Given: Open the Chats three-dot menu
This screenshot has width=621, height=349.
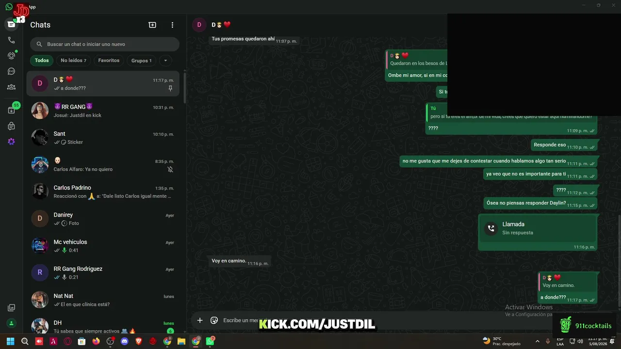Looking at the screenshot, I should pos(172,25).
